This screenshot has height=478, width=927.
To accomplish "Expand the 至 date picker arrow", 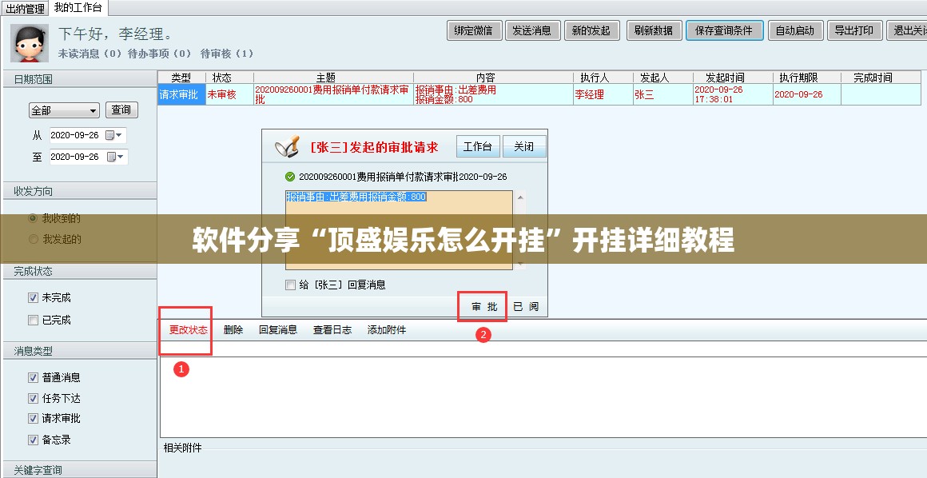I will pyautogui.click(x=121, y=157).
